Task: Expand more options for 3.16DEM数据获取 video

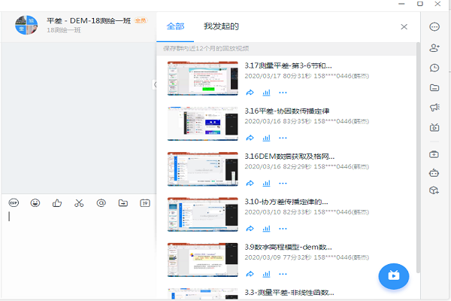Action: tap(283, 183)
